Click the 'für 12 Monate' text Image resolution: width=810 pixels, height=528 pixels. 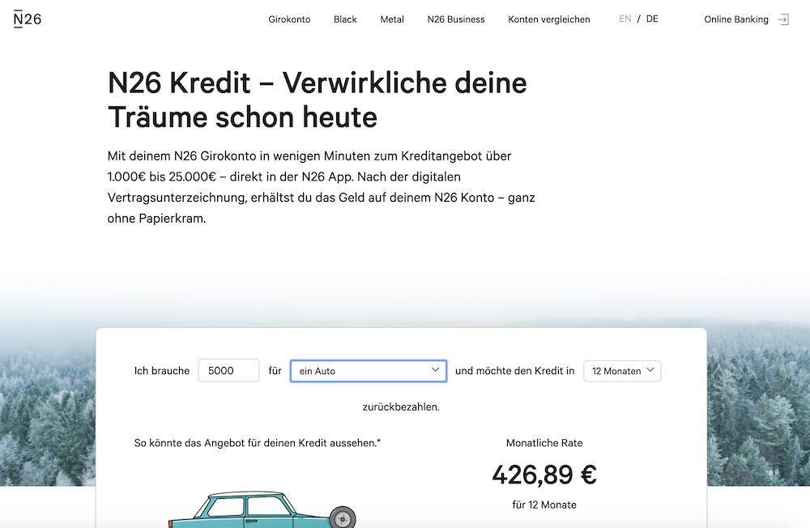pyautogui.click(x=544, y=505)
